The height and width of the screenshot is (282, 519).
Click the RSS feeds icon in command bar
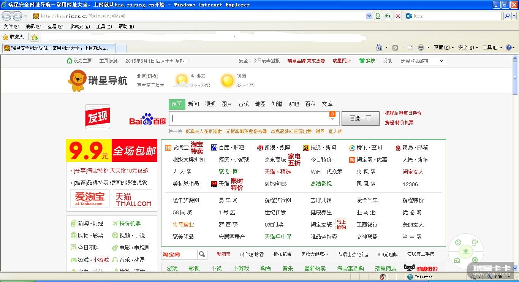click(x=395, y=48)
